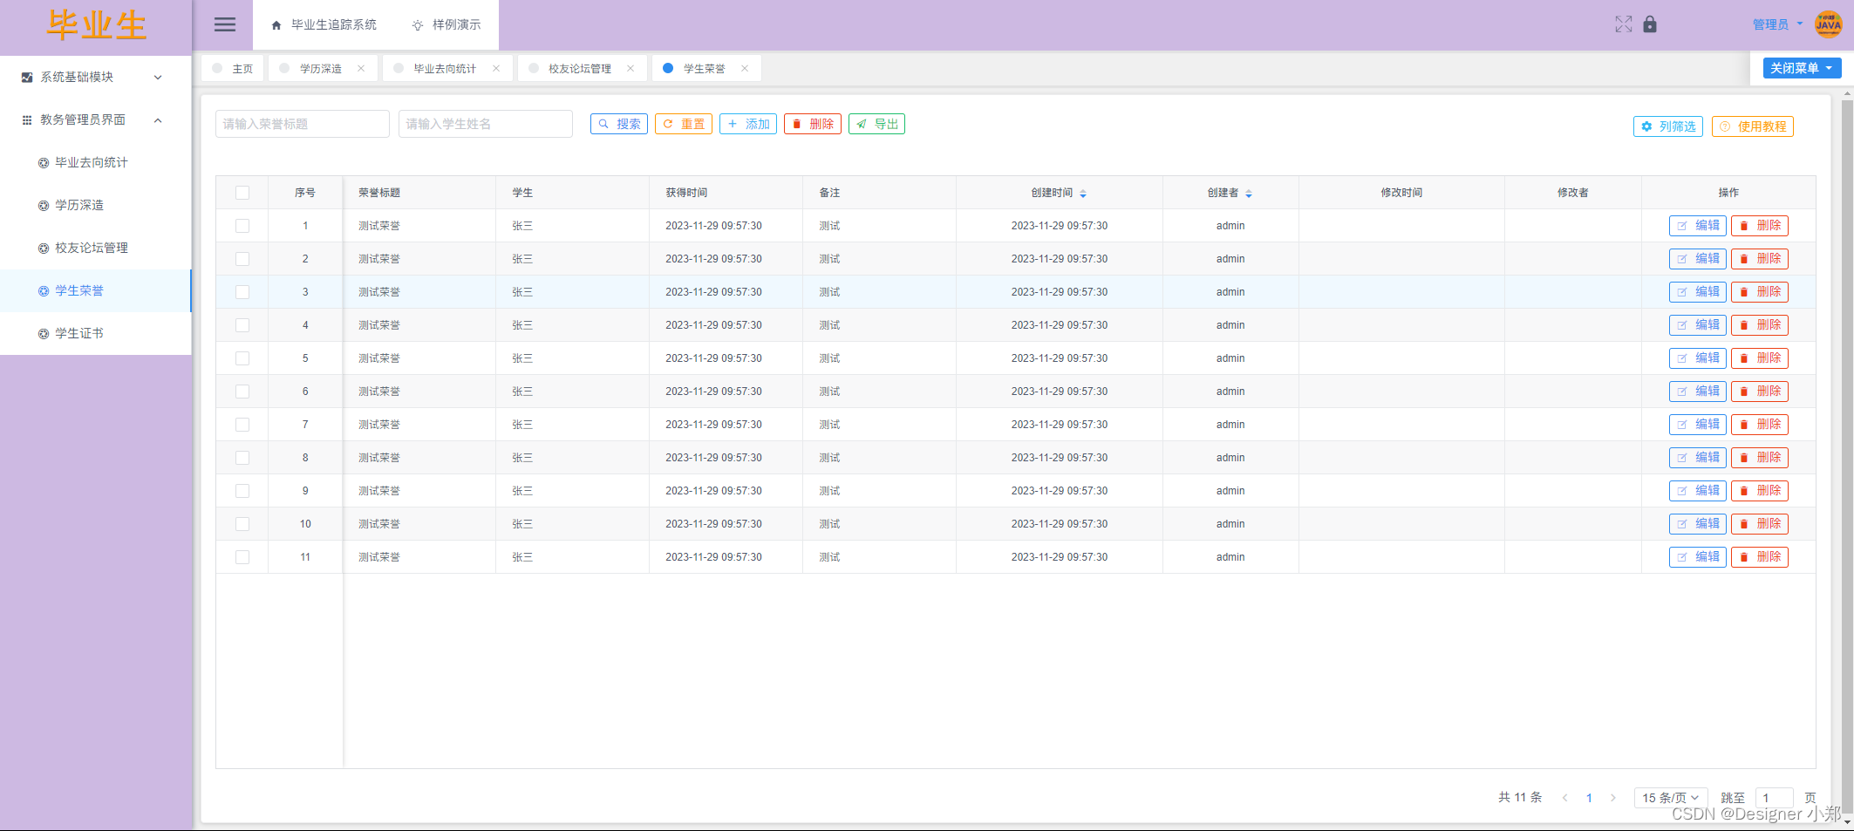Close the 学生荣誉 tab with its X

tap(745, 68)
